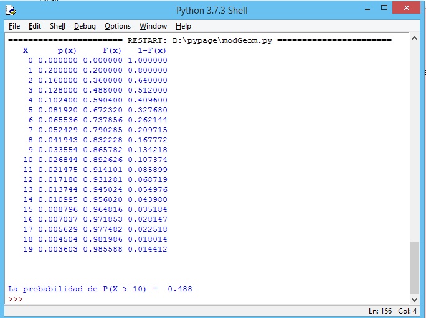Click value 0.971853 in row 16
Screen dimensions: 426x318
pyautogui.click(x=103, y=219)
